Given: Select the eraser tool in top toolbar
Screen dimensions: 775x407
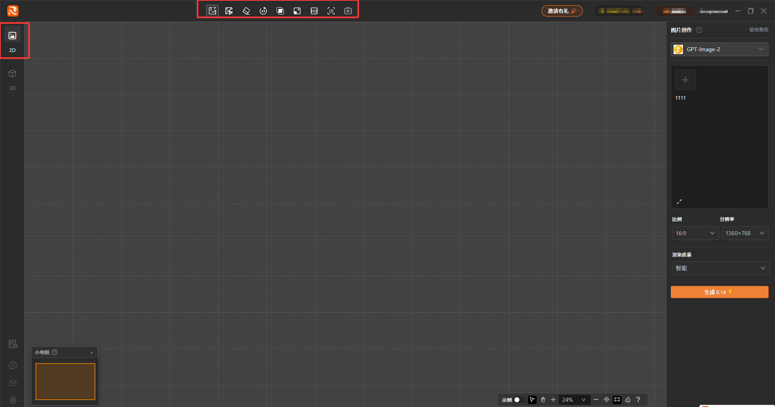Looking at the screenshot, I should pyautogui.click(x=246, y=11).
